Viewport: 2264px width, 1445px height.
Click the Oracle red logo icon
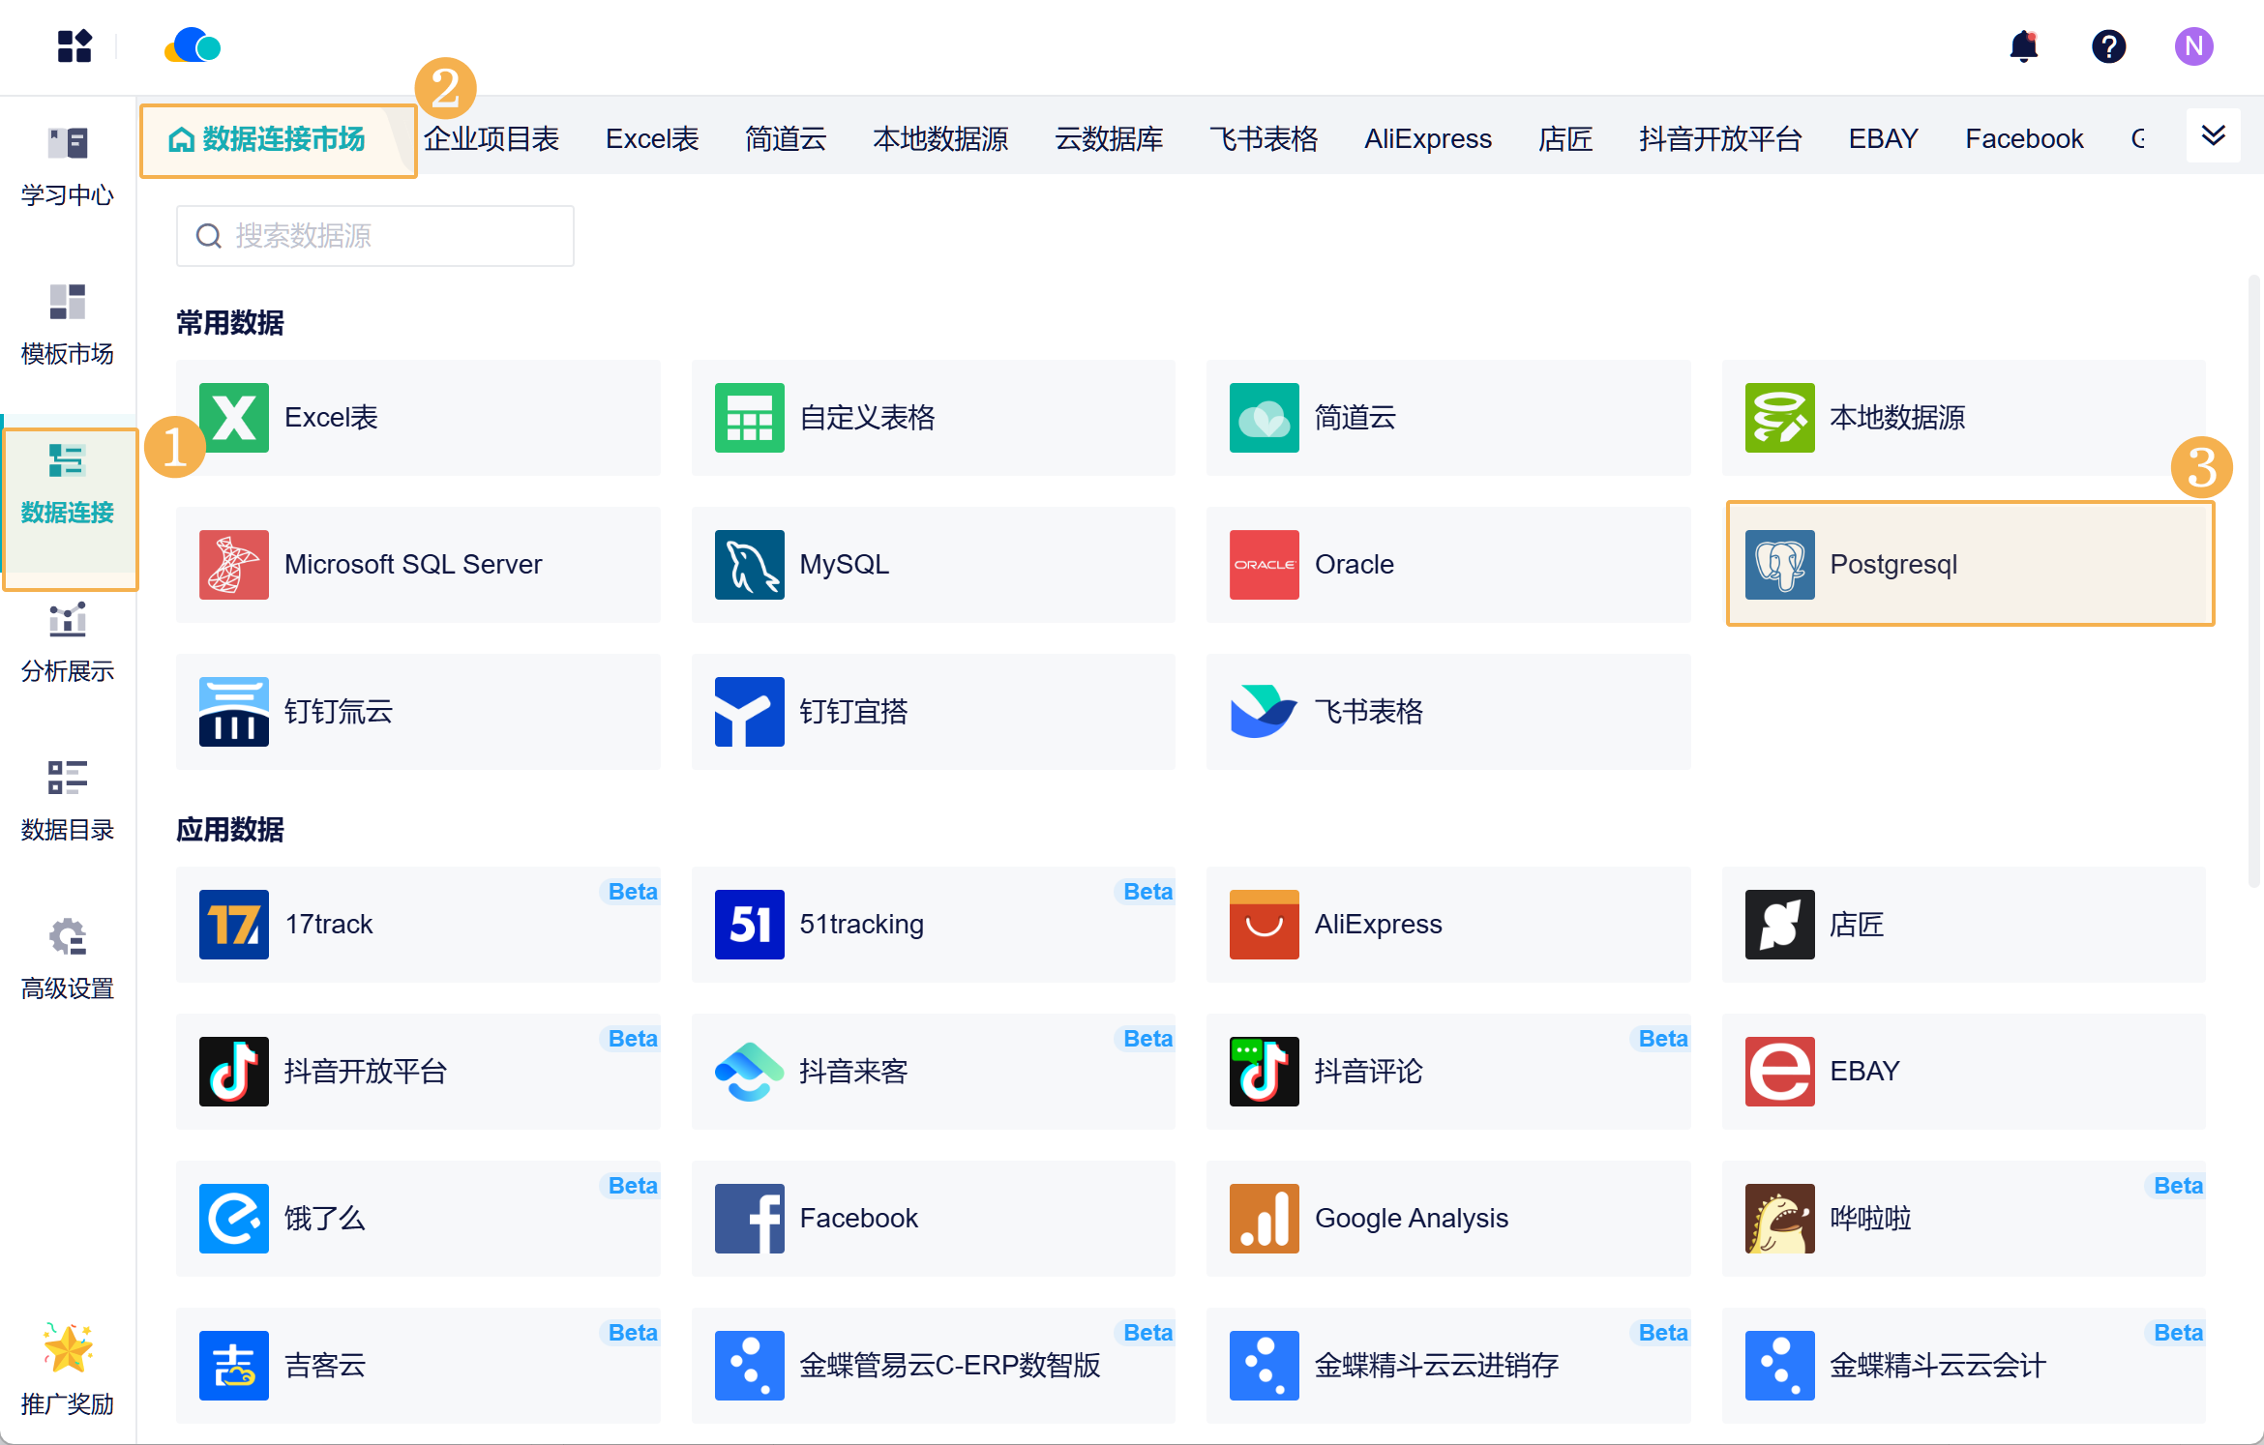pyautogui.click(x=1265, y=565)
